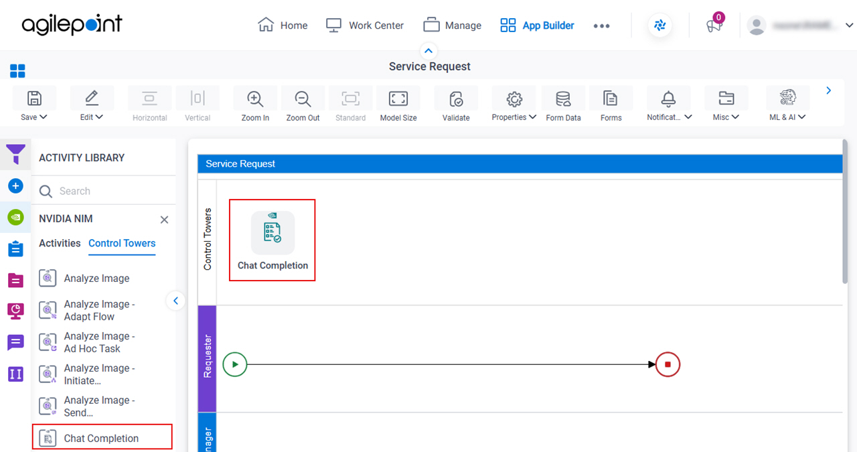Click the Edit pencil icon

tap(92, 98)
